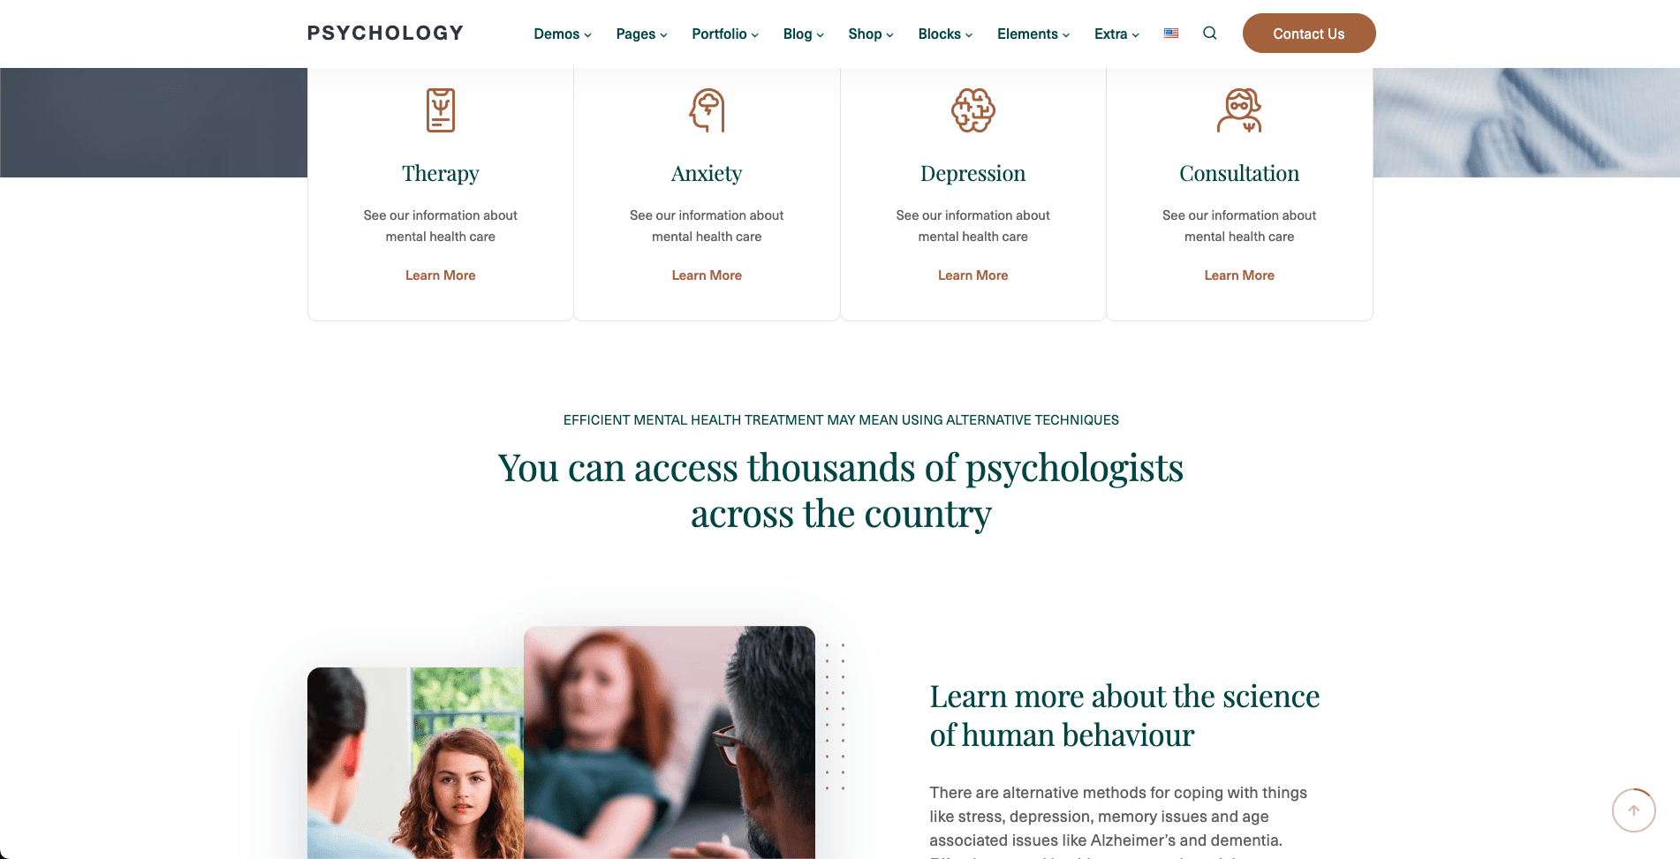Click the blurred therapy session photo

point(670,742)
